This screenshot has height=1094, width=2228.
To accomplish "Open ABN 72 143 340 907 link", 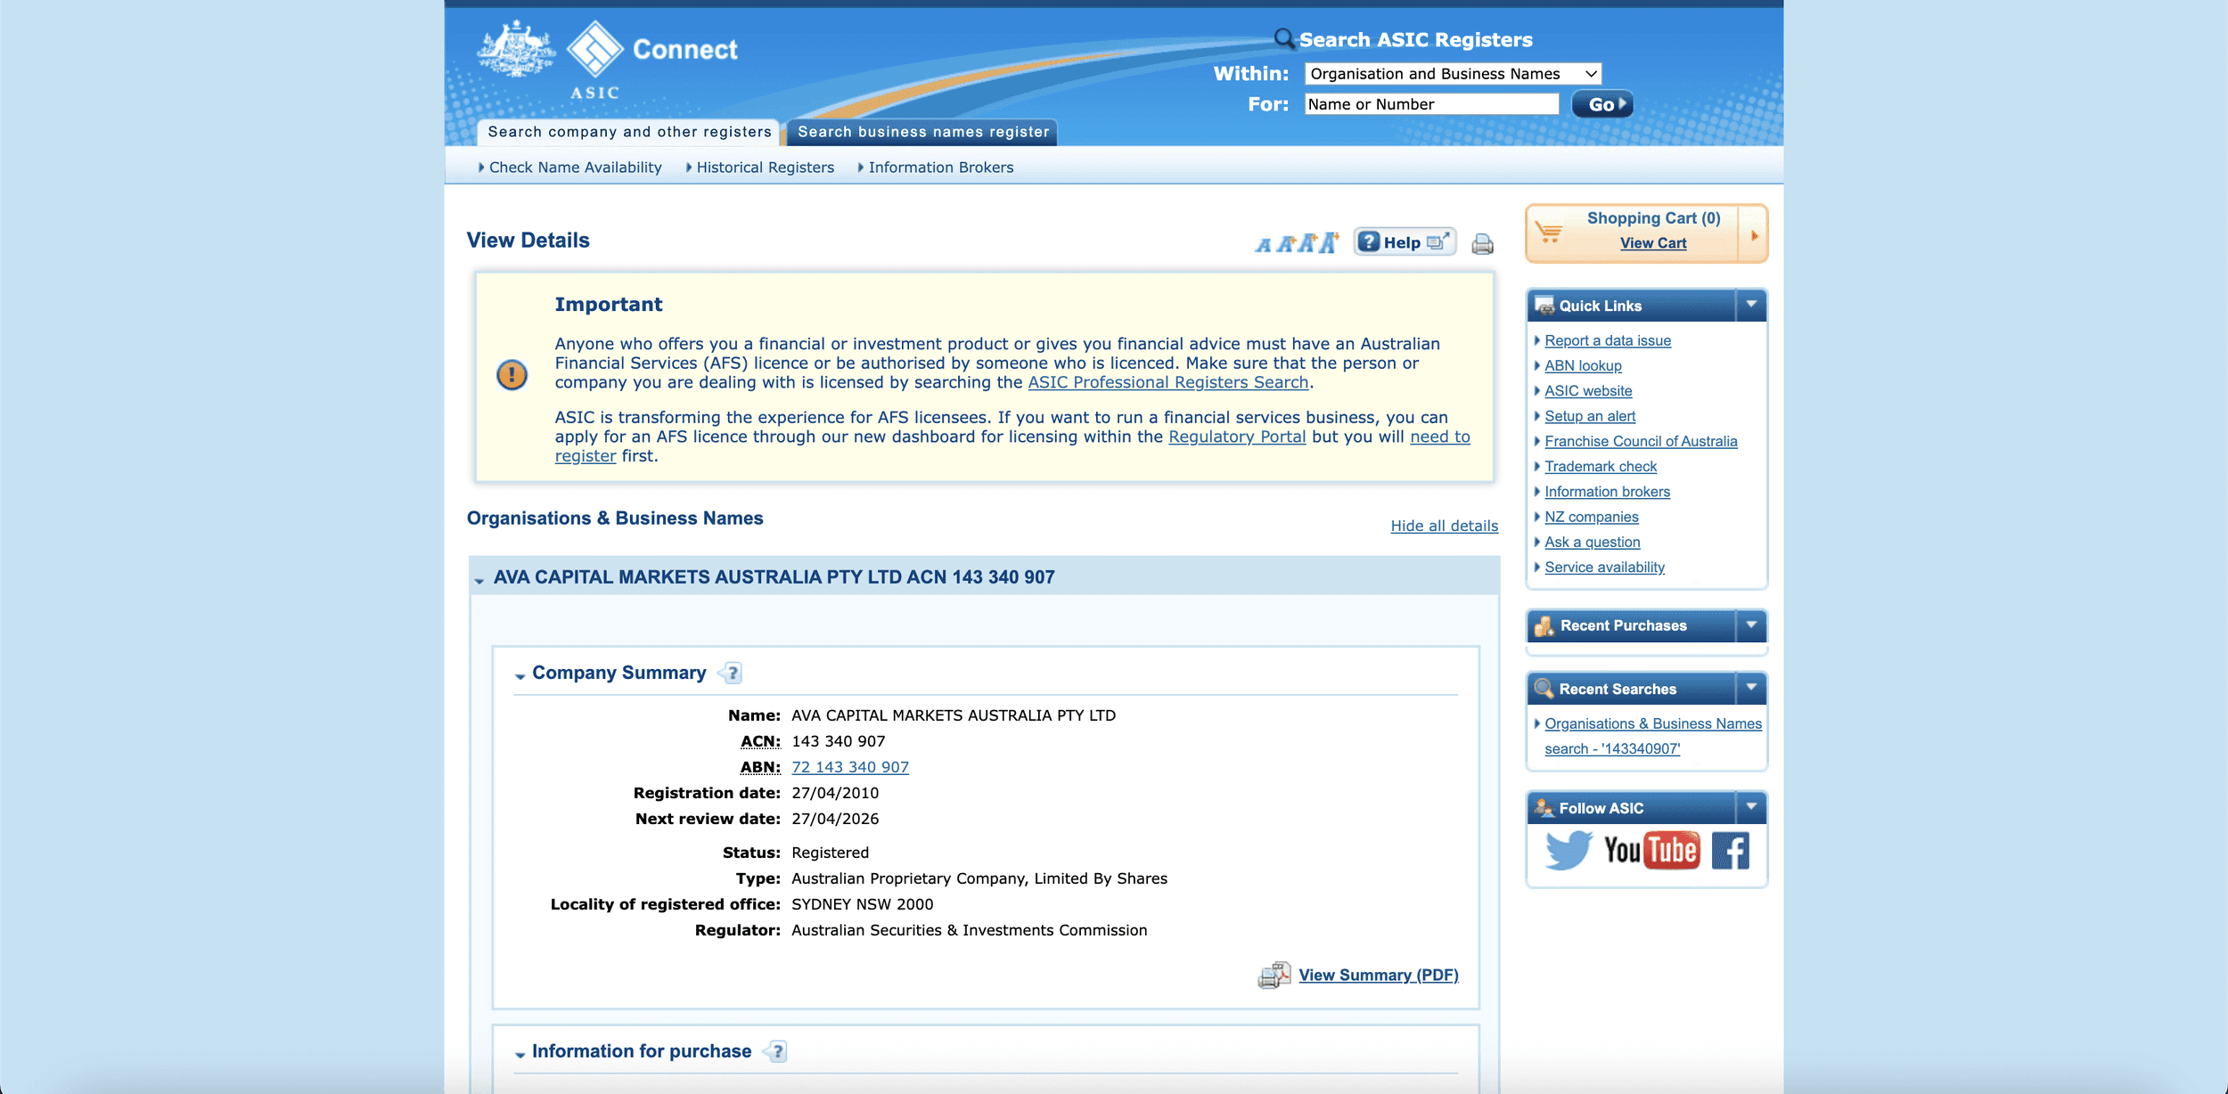I will pos(850,767).
